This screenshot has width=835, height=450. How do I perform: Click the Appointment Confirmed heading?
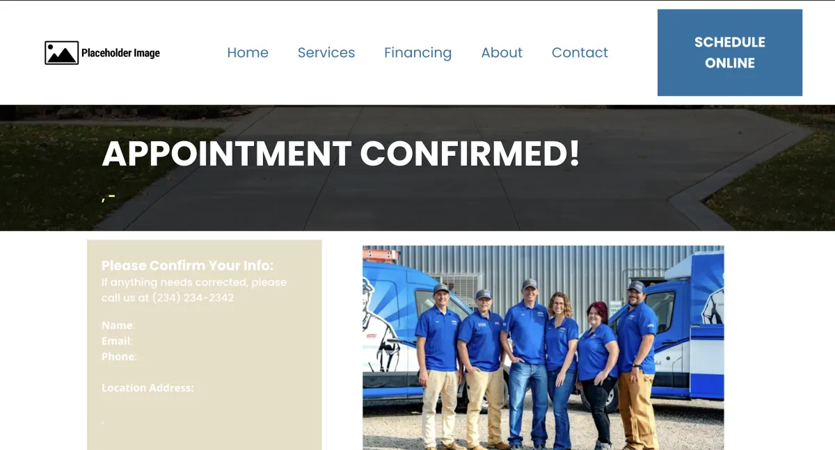[341, 154]
